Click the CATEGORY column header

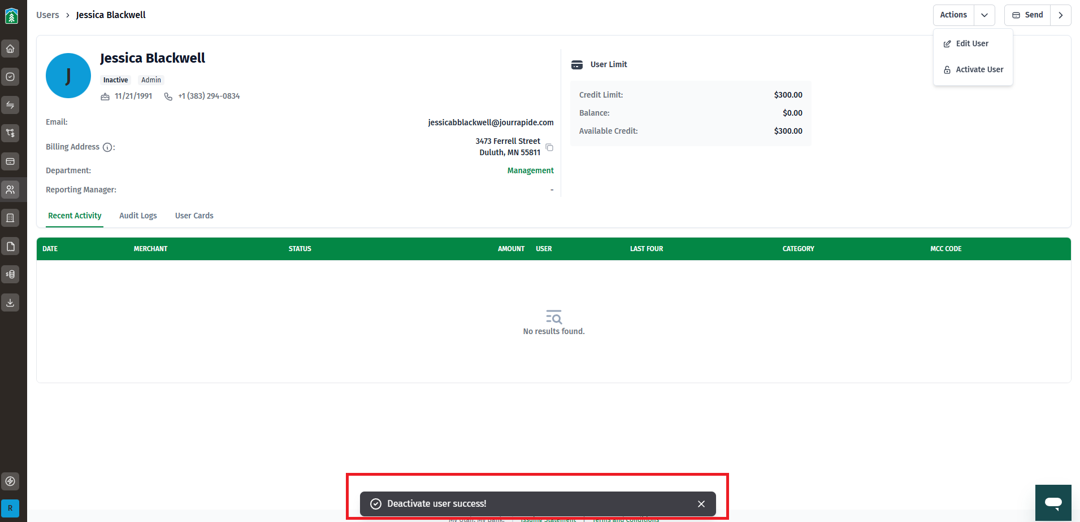(798, 249)
